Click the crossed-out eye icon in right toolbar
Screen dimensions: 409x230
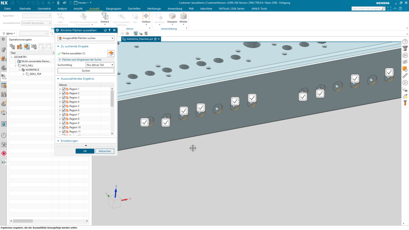(405, 62)
